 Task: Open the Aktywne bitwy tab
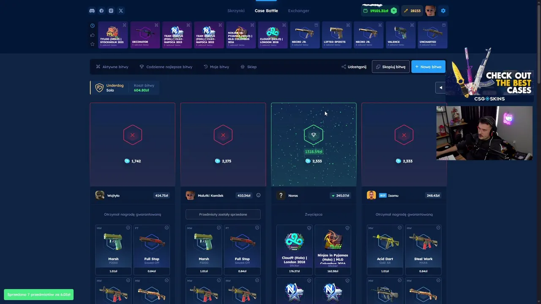[x=112, y=67]
